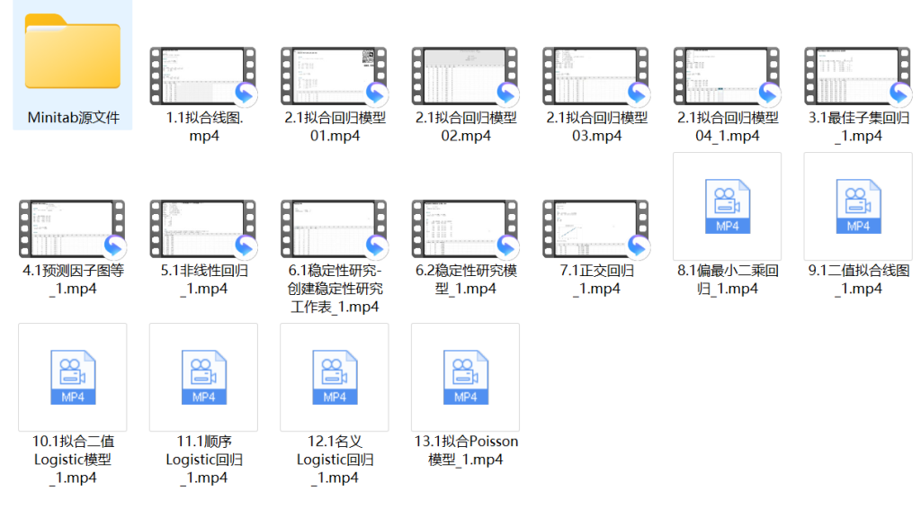Select the 11.1顺序Logistic回归_1.mp4 file icon
The image size is (921, 509).
[x=203, y=378]
